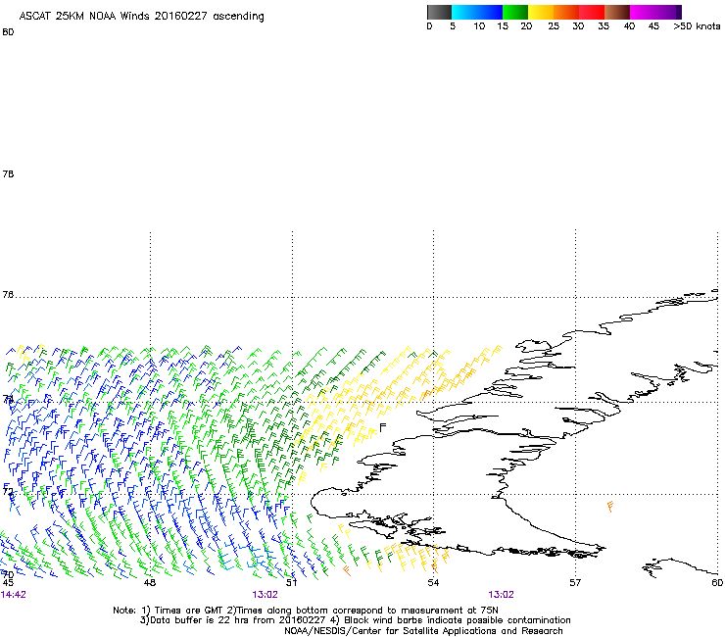The width and height of the screenshot is (725, 637).
Task: Click the '13:02' time beside longitude 51
Action: tap(265, 595)
